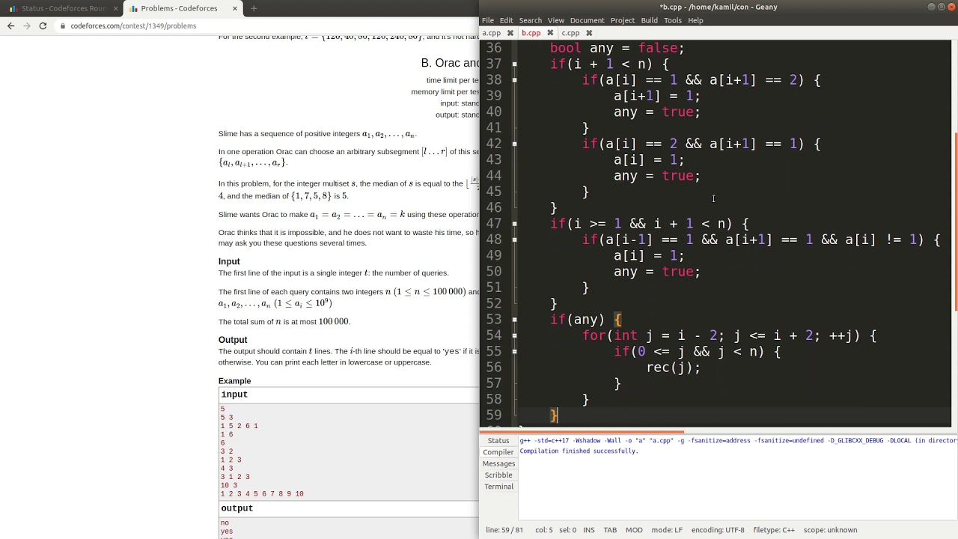Click sample input line '1 2 3 4 5 6 7 8 9 10'
Viewport: 958px width, 539px height.
click(262, 494)
